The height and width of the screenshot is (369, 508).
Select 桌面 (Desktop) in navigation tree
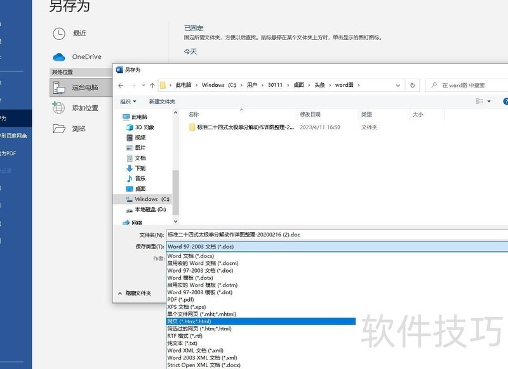click(x=136, y=189)
